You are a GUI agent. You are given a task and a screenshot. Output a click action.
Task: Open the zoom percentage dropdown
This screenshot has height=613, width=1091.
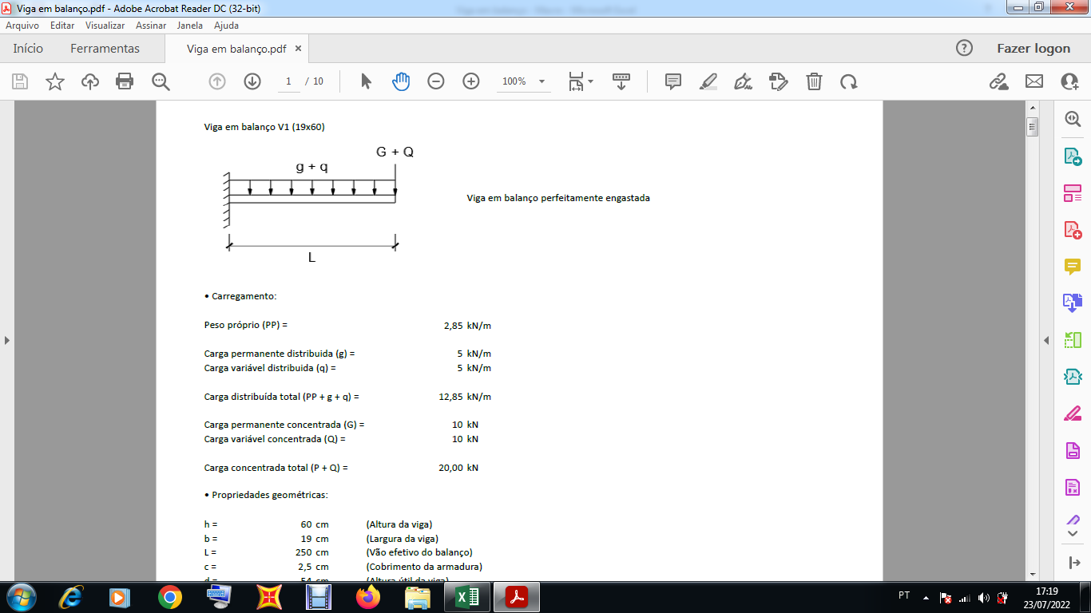[542, 81]
